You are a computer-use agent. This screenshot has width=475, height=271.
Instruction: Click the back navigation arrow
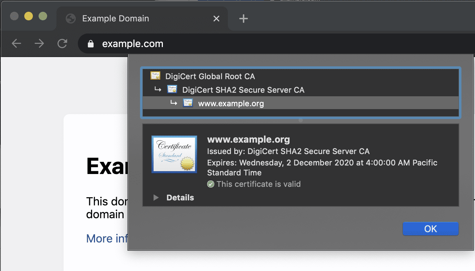tap(16, 44)
